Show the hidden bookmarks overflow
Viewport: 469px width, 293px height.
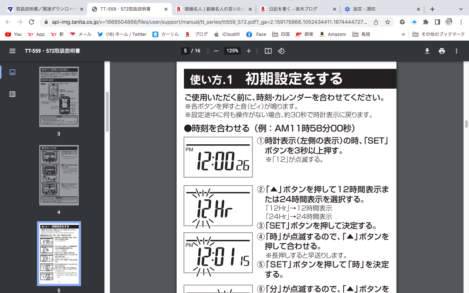pyautogui.click(x=403, y=34)
